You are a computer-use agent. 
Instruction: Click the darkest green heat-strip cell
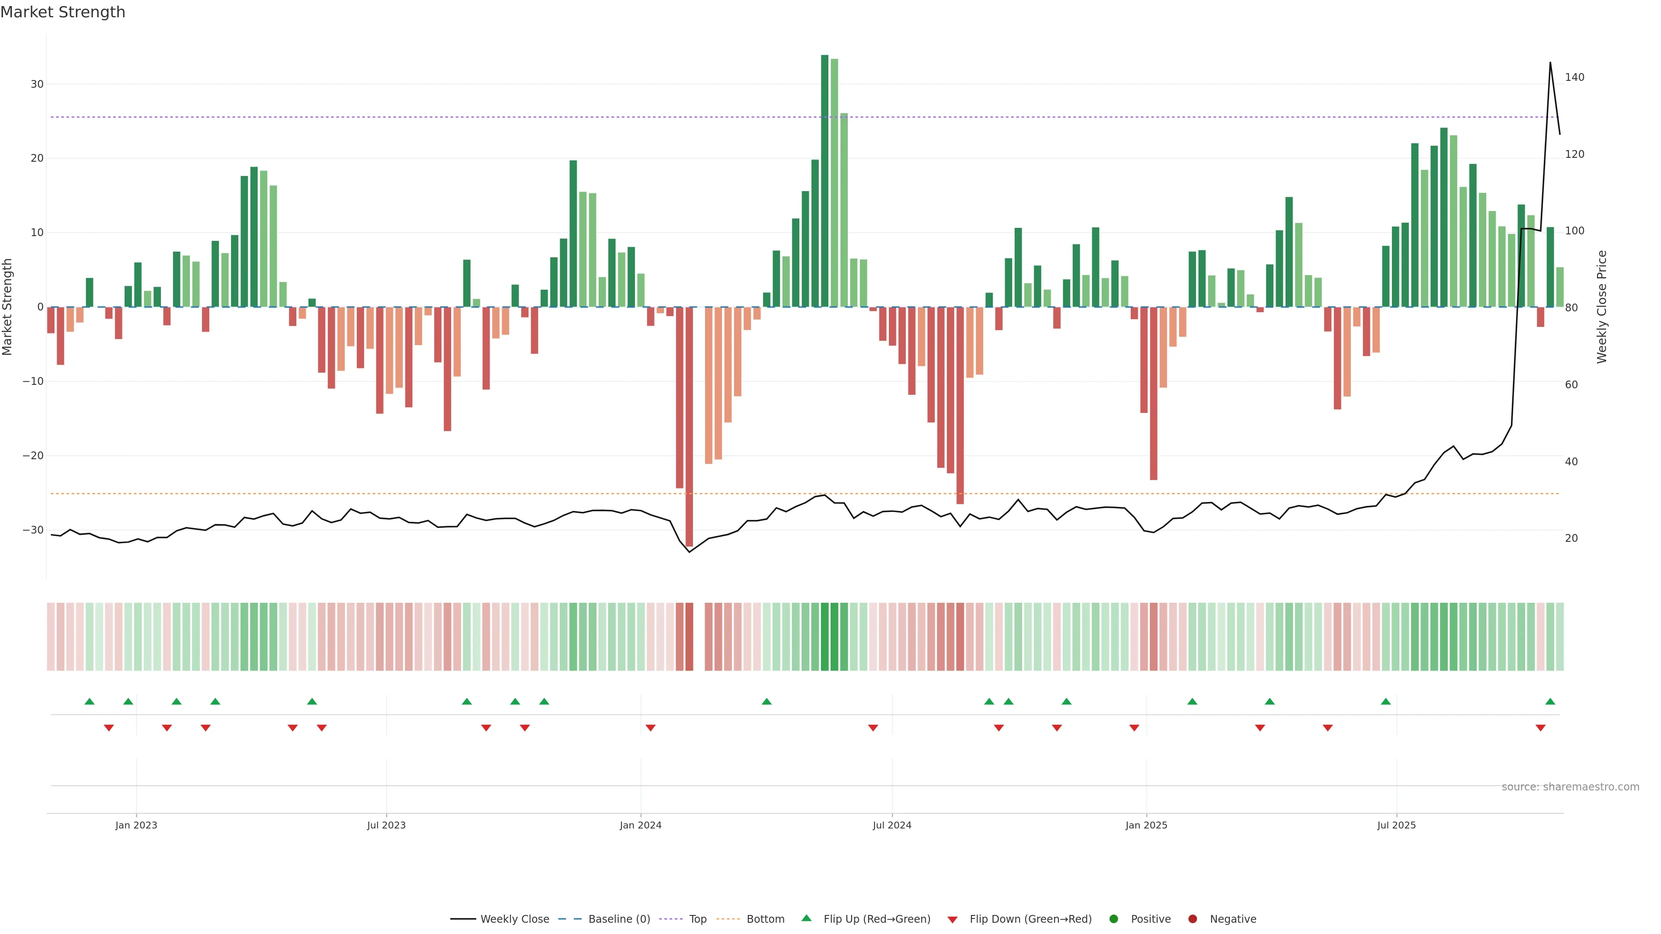pyautogui.click(x=825, y=637)
